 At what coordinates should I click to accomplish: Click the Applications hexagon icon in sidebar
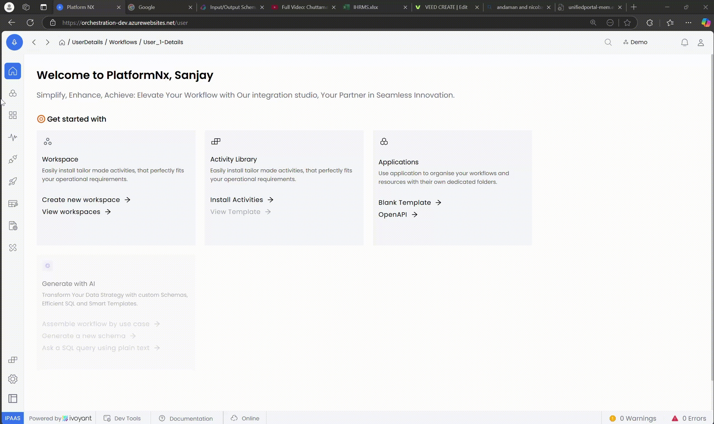click(13, 93)
